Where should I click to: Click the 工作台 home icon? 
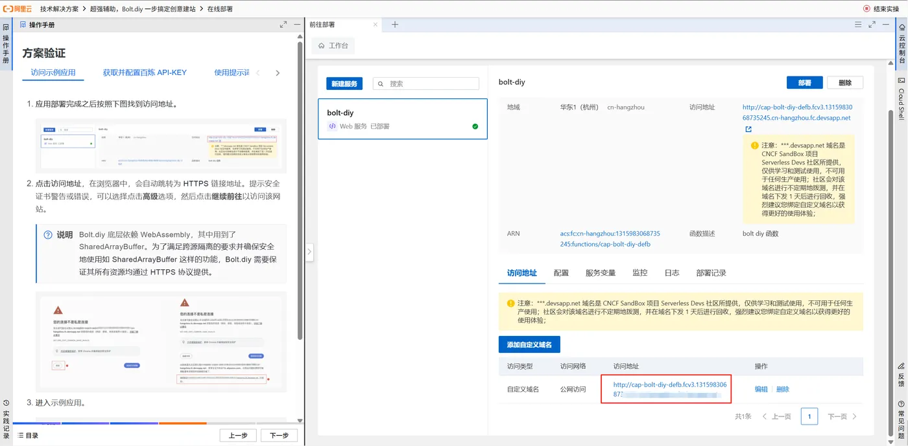(x=322, y=46)
